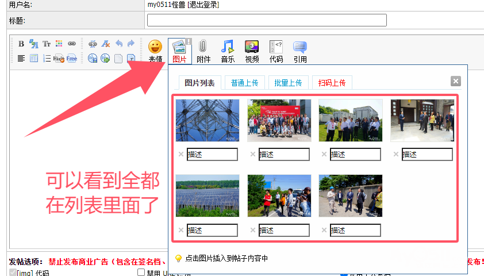Remove the power tower image with its X
484x276 pixels.
point(181,154)
